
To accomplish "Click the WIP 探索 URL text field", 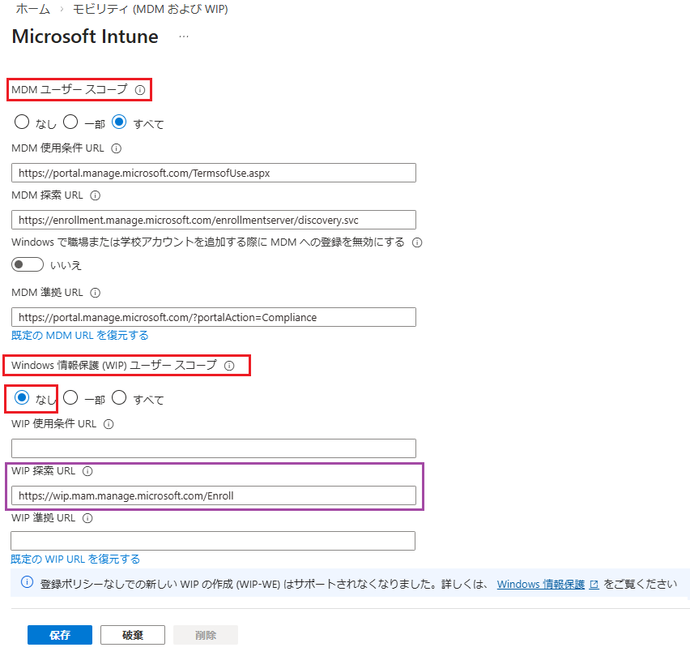I will coord(213,495).
